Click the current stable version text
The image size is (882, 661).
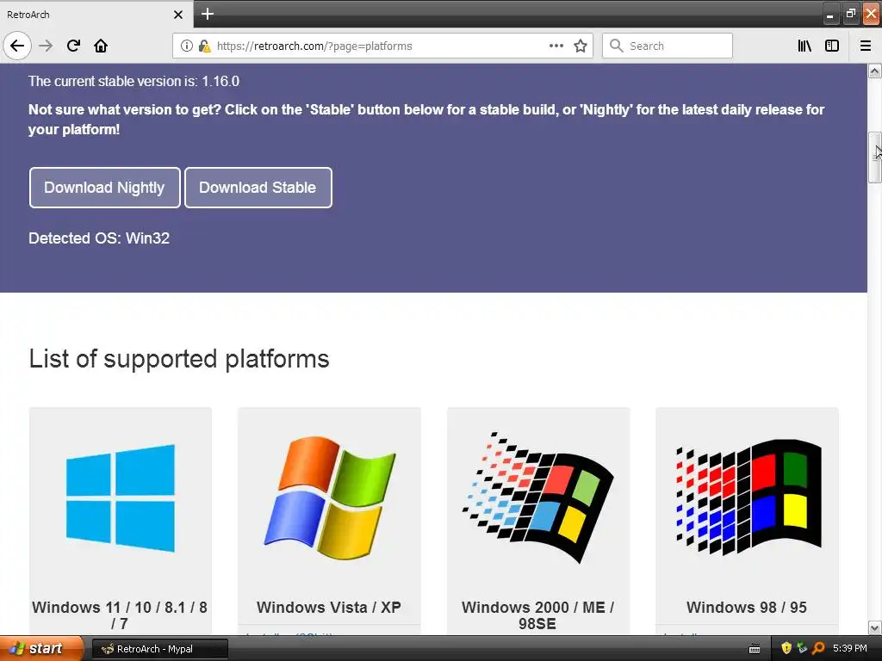134,82
